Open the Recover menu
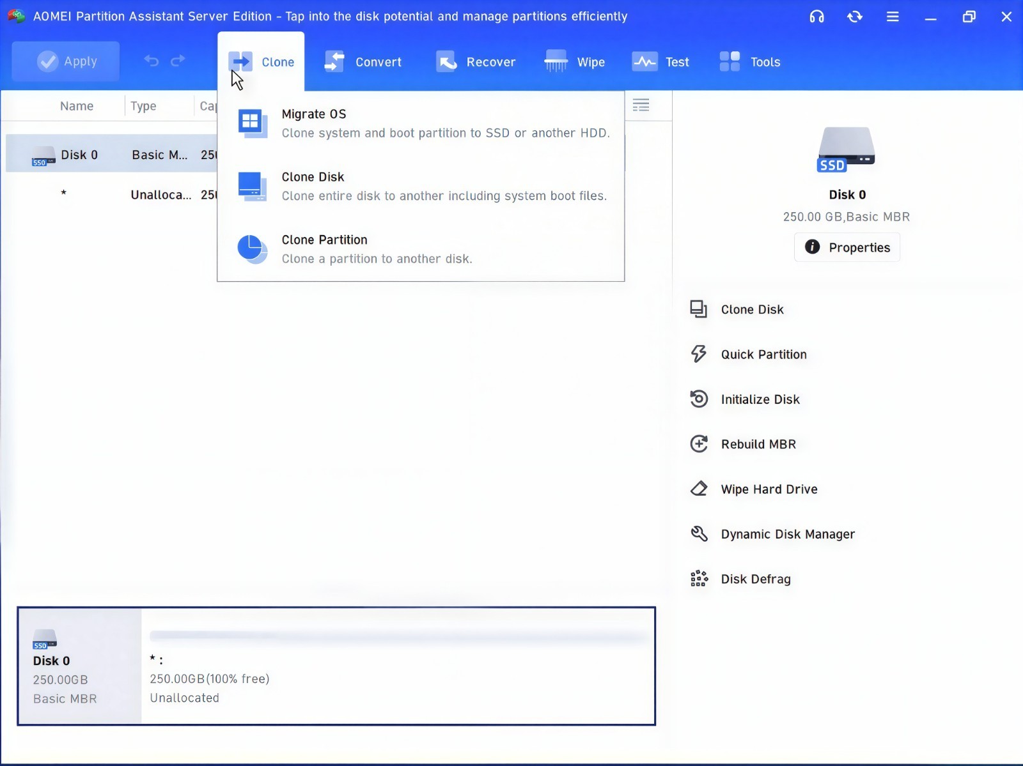The height and width of the screenshot is (766, 1023). (x=476, y=62)
